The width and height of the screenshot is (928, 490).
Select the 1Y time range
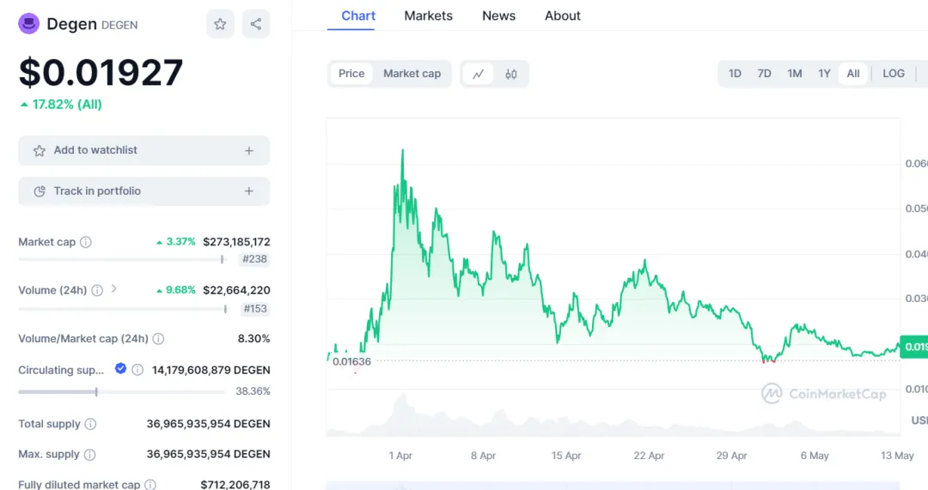pyautogui.click(x=824, y=74)
